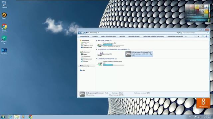
Task: Collapse the Жесткие диски group arrow
Action: pos(97,40)
